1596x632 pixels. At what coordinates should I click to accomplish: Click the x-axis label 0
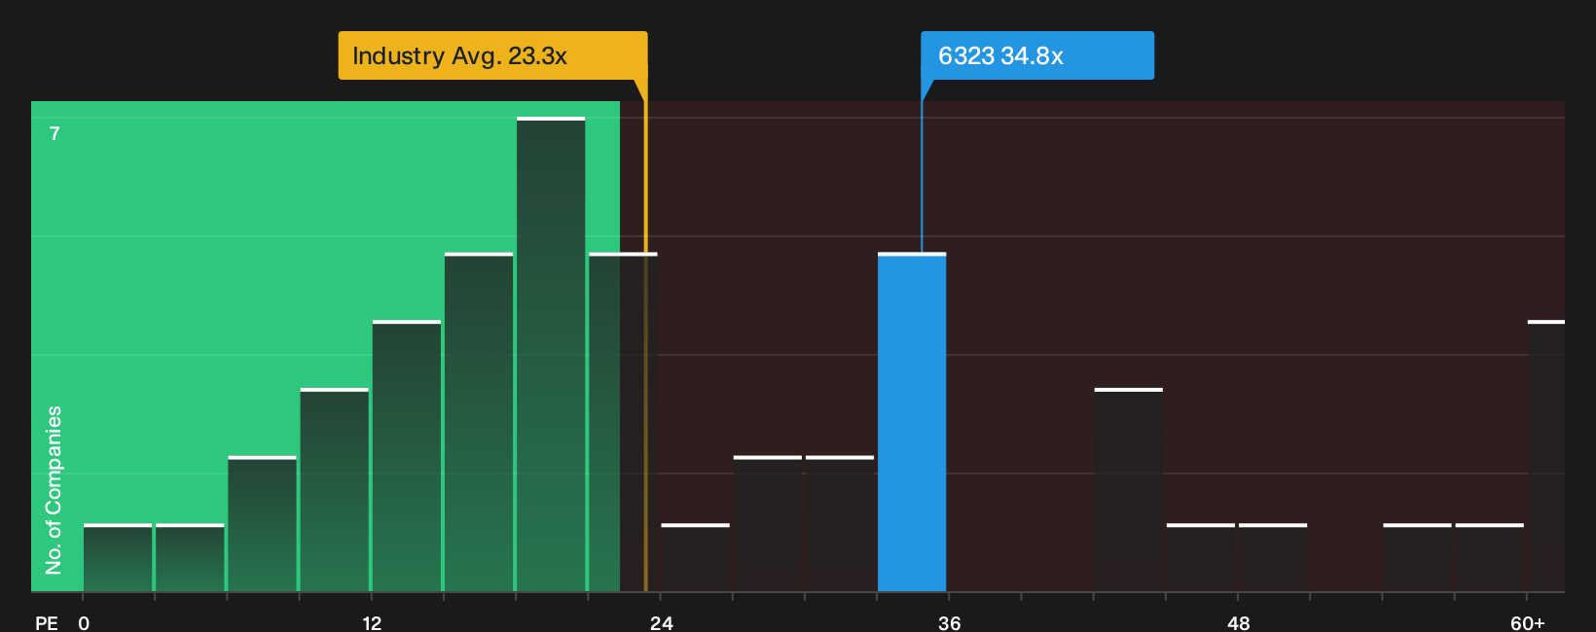[x=84, y=622]
